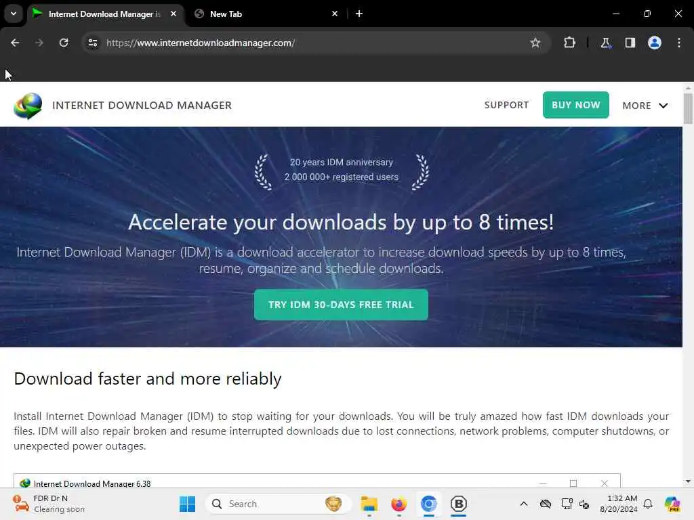Click '2 000 000+ registered users' text

pos(342,177)
